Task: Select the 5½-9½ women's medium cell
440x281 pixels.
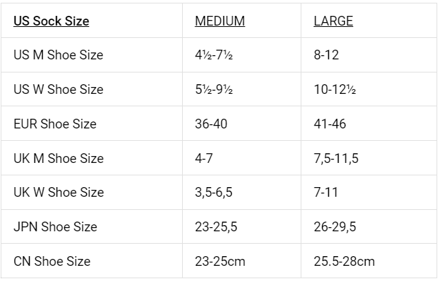Action: pyautogui.click(x=214, y=90)
